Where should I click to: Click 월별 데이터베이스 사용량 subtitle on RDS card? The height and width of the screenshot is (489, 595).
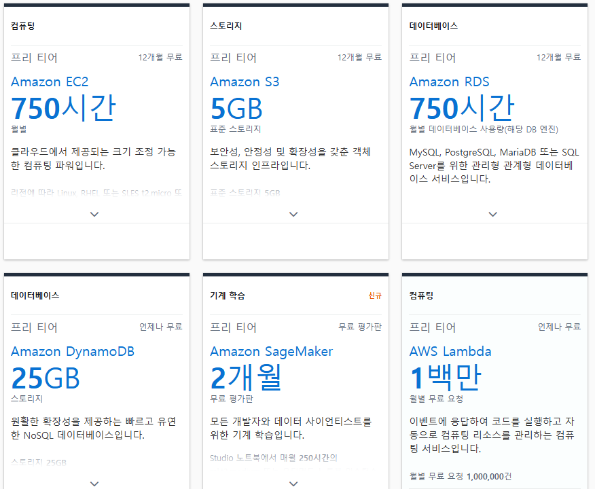(x=484, y=129)
